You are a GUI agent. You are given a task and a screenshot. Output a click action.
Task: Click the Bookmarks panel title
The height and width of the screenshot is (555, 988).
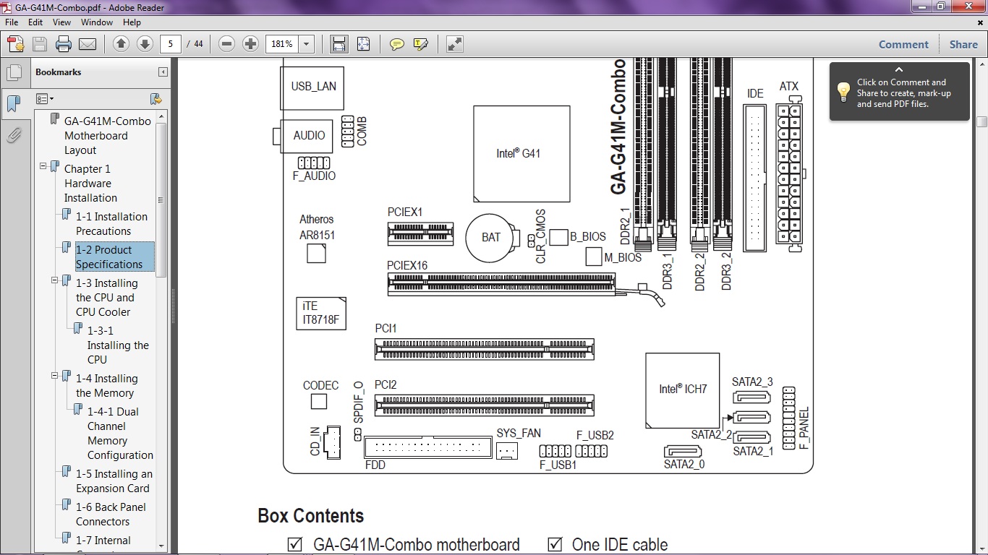(58, 72)
